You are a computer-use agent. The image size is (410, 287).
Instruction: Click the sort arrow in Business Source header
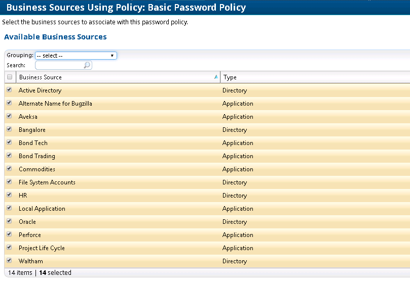(216, 77)
